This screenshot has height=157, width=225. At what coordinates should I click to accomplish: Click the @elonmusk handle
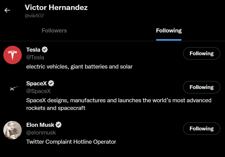[x=41, y=133]
